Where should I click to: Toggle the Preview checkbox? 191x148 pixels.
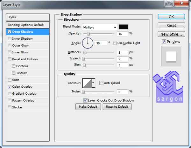coord(164,42)
